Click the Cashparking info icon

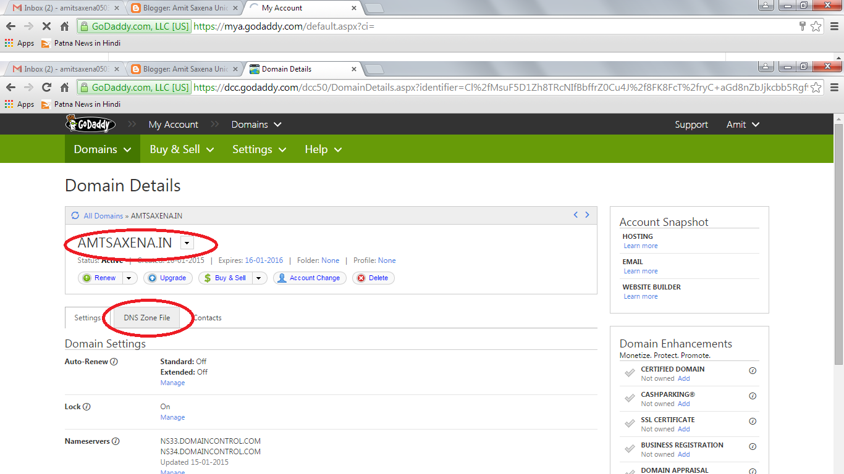[x=753, y=396]
